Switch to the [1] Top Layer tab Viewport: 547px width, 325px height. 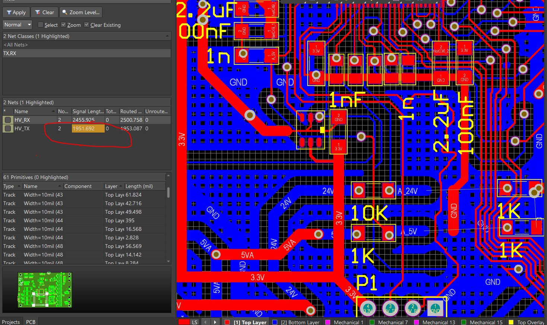(x=250, y=322)
